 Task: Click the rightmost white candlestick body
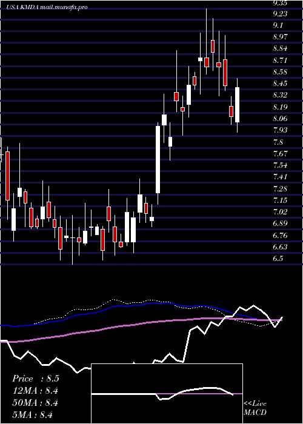(x=238, y=105)
